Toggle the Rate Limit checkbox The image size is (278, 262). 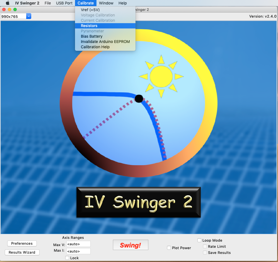click(205, 246)
